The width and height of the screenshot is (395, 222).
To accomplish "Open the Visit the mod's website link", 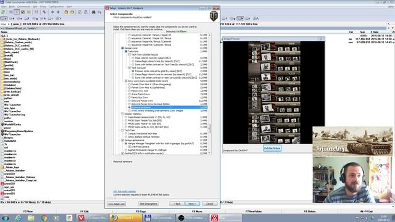I will tap(125, 192).
